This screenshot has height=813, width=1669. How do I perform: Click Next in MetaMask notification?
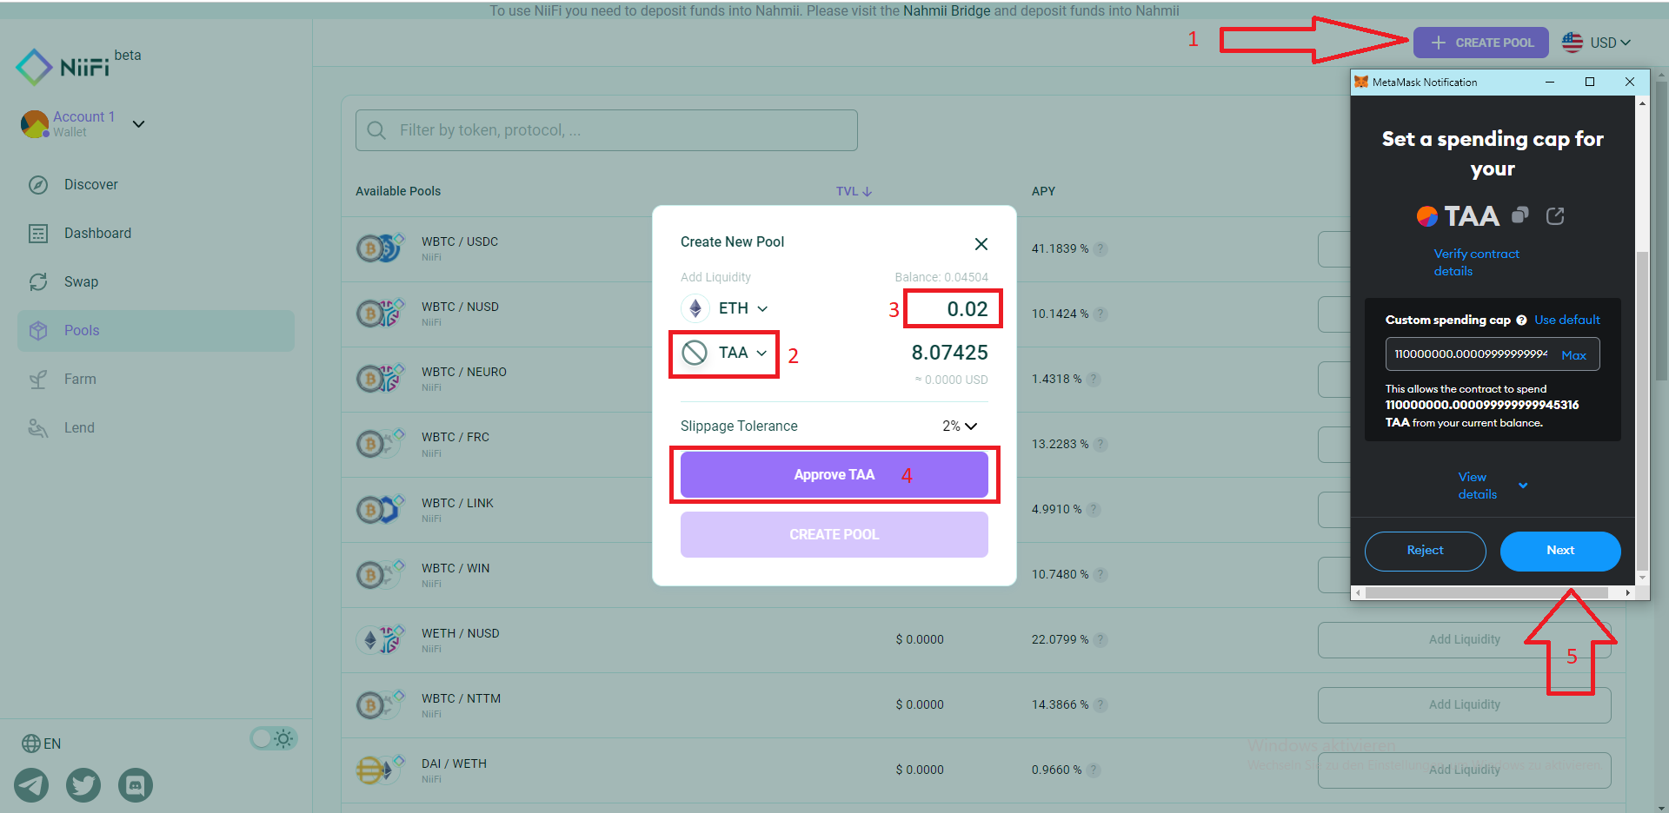(1560, 551)
